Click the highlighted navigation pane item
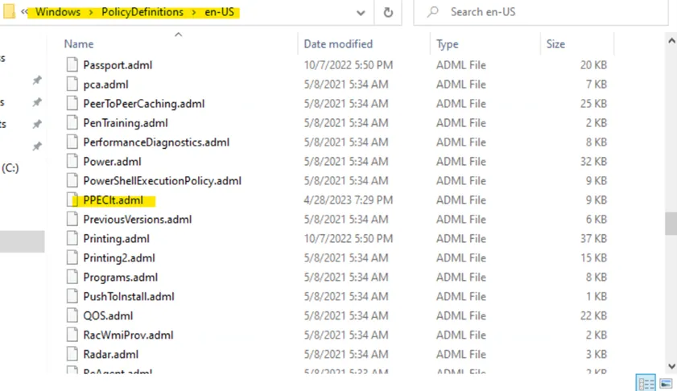677x391 pixels. (x=22, y=241)
